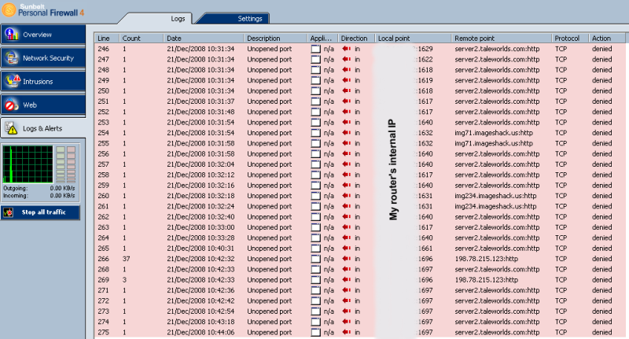The image size is (629, 339).
Task: Click application icon in line 250 row
Action: point(316,90)
